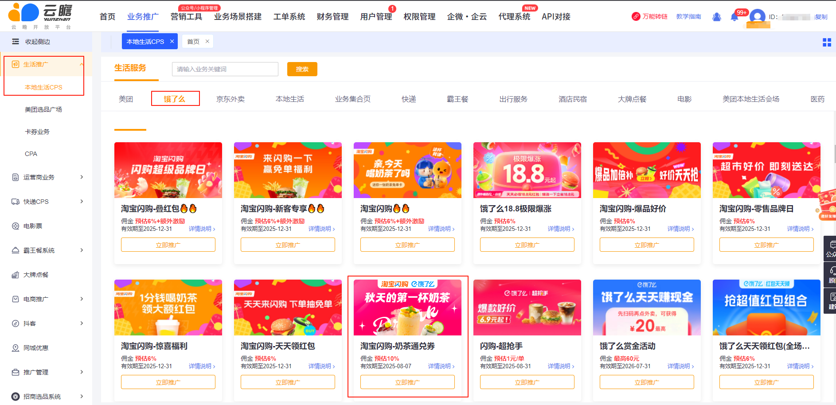Viewport: 836px width, 405px height.
Task: Expand the 运营商业务 chevron
Action: 82,177
